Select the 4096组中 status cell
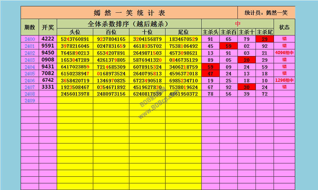The height and width of the screenshot is (190, 318). coord(284,53)
